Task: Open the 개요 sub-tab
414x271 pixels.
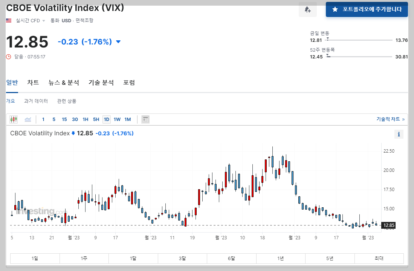Action: click(11, 101)
